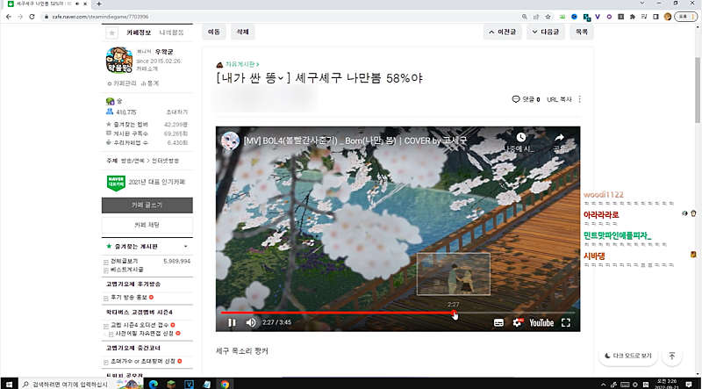Click the 카페 글쓰기 button
The height and width of the screenshot is (389, 702).
point(147,205)
